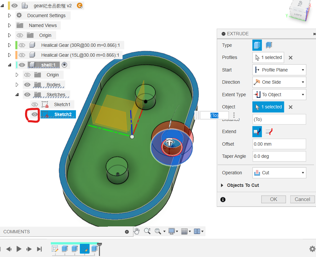The height and width of the screenshot is (257, 316).
Task: Click the Pan hand tool
Action: pos(137,231)
